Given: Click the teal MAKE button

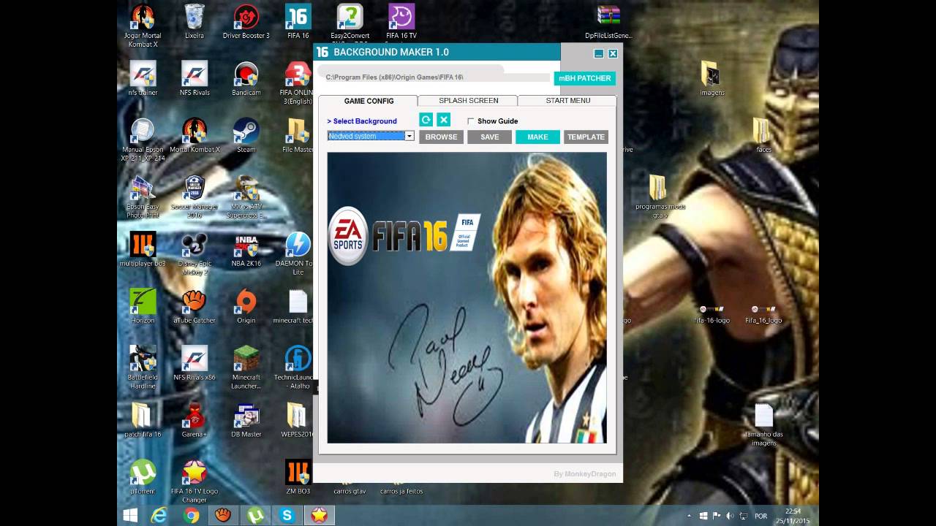Looking at the screenshot, I should pyautogui.click(x=537, y=137).
